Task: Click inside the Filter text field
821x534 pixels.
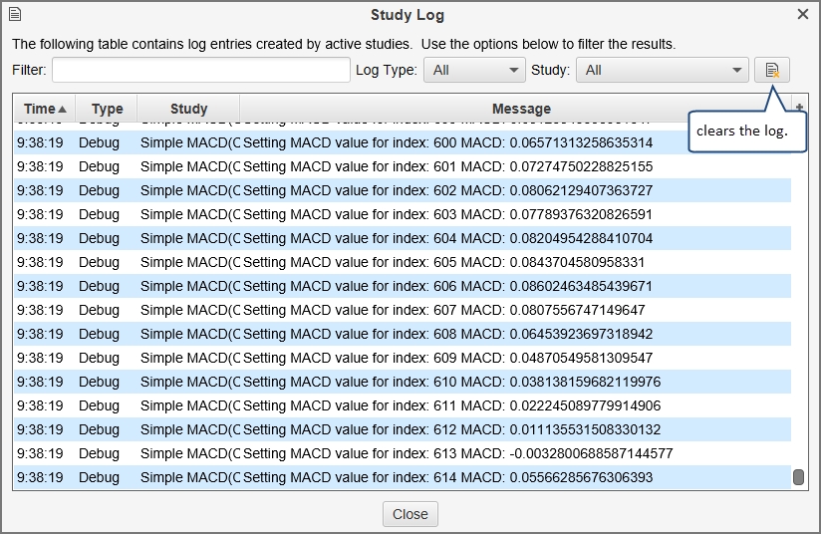Action: pos(200,70)
